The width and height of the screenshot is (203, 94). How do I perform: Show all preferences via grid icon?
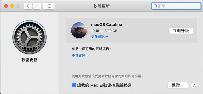coord(49,6)
